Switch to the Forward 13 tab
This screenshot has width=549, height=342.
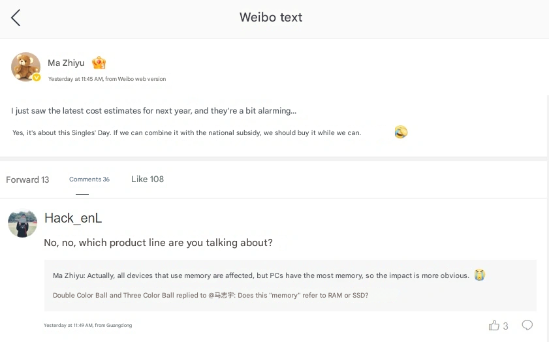pos(27,179)
